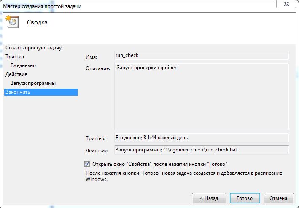The width and height of the screenshot is (299, 208).
Task: Click the Сводка heading
Action: (37, 22)
